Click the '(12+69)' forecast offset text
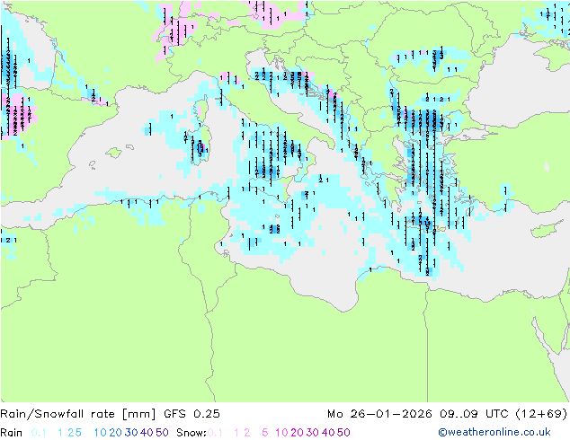 (x=541, y=414)
